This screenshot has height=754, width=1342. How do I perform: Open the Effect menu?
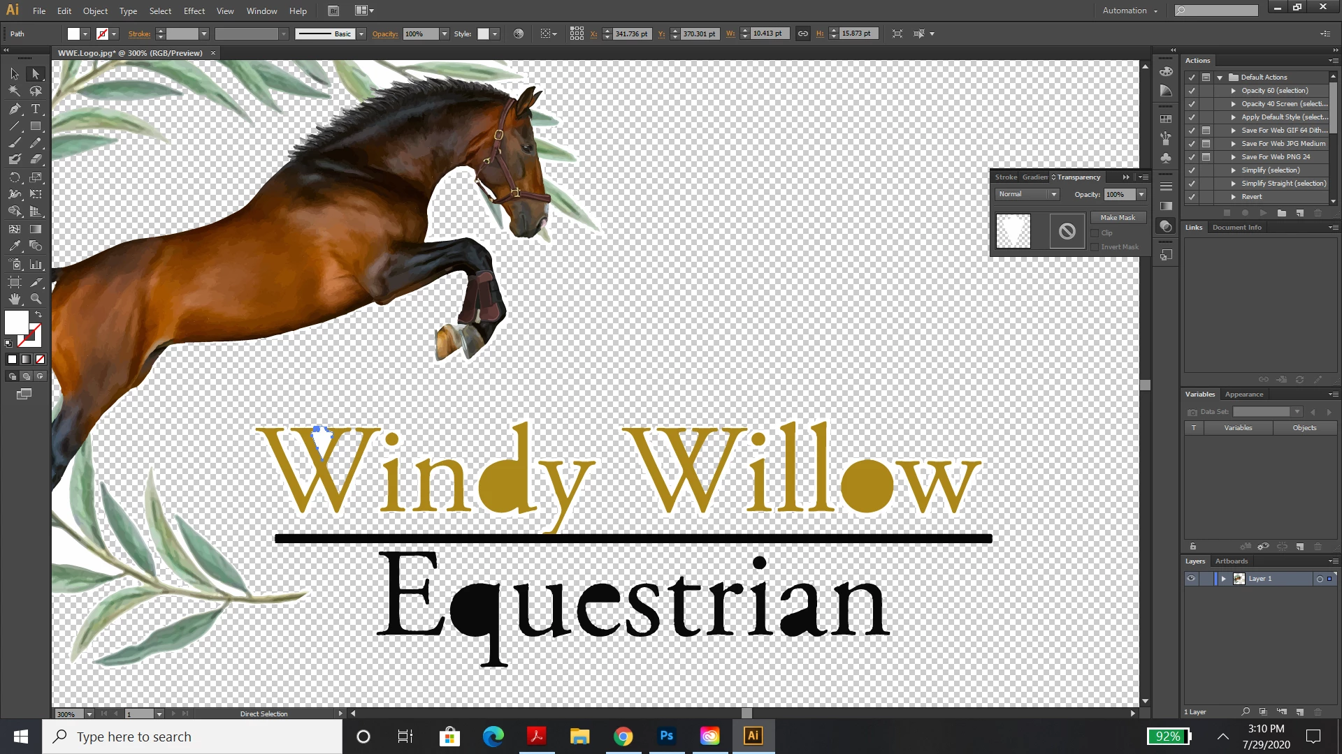pos(194,11)
